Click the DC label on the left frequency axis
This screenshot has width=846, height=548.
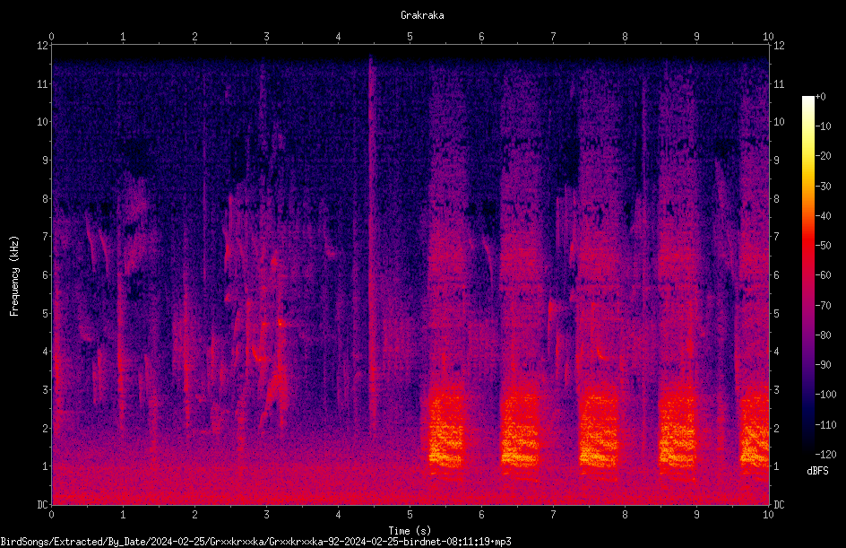click(42, 505)
